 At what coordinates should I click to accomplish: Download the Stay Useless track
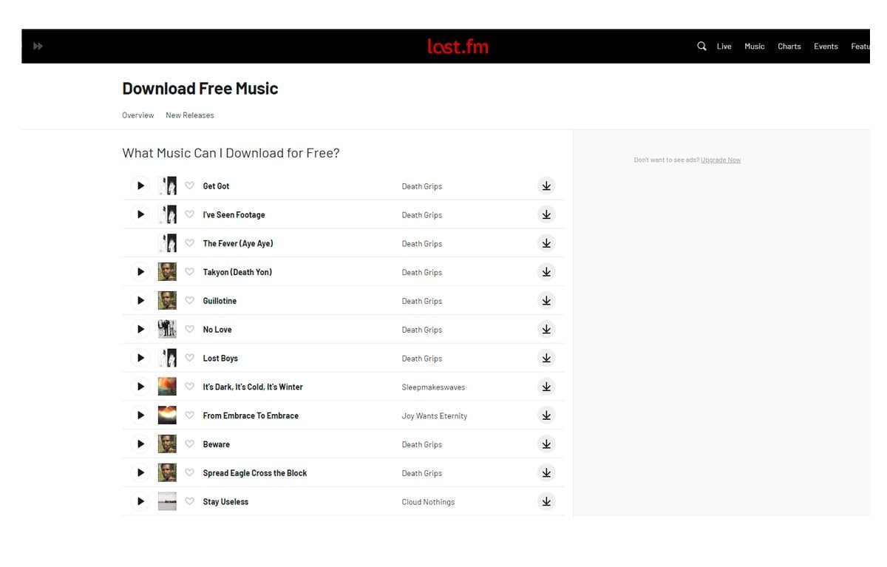click(546, 502)
